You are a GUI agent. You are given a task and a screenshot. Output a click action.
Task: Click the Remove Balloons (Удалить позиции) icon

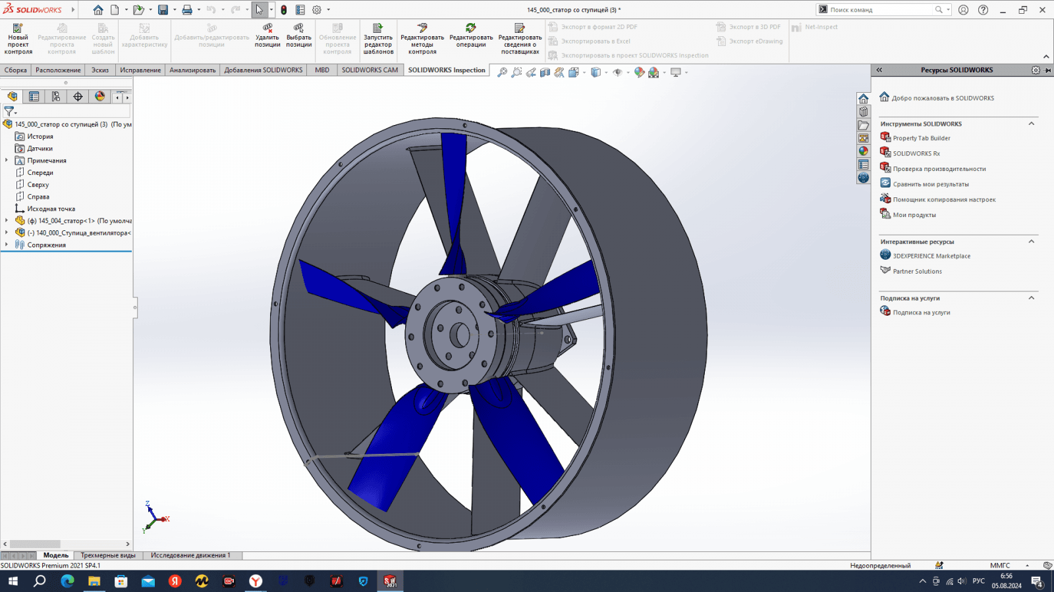pyautogui.click(x=267, y=28)
